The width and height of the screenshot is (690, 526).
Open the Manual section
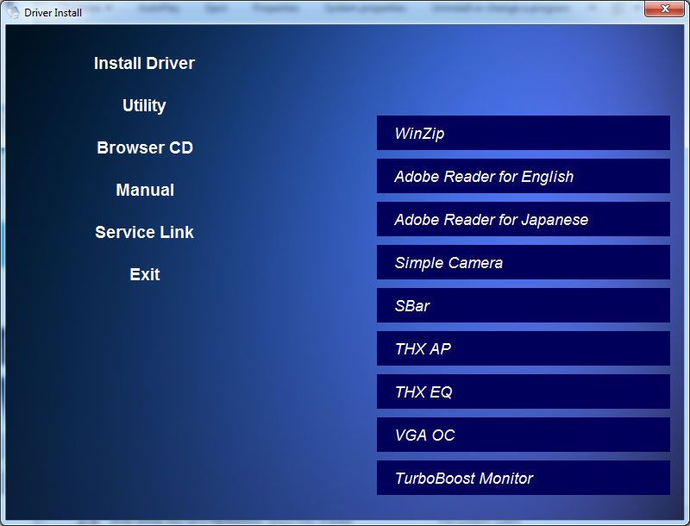[x=144, y=190]
